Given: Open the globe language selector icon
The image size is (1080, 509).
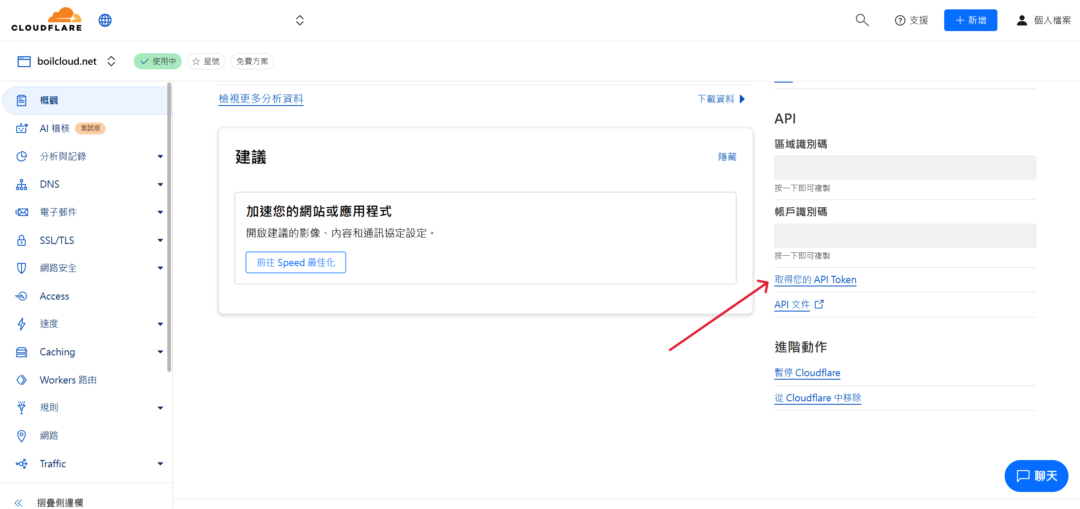Looking at the screenshot, I should 105,20.
